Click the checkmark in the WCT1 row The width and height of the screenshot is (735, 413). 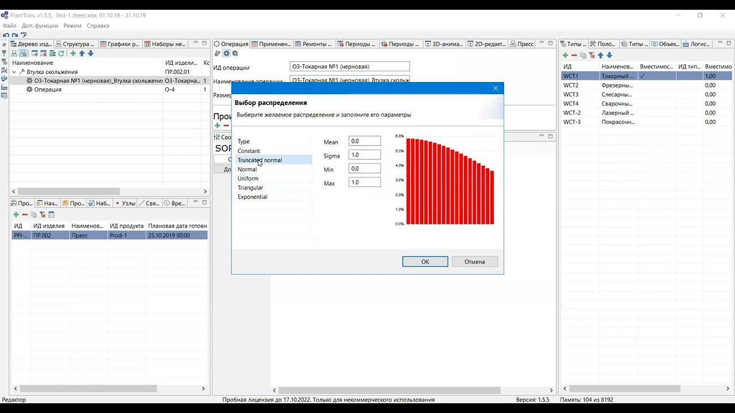coord(643,76)
